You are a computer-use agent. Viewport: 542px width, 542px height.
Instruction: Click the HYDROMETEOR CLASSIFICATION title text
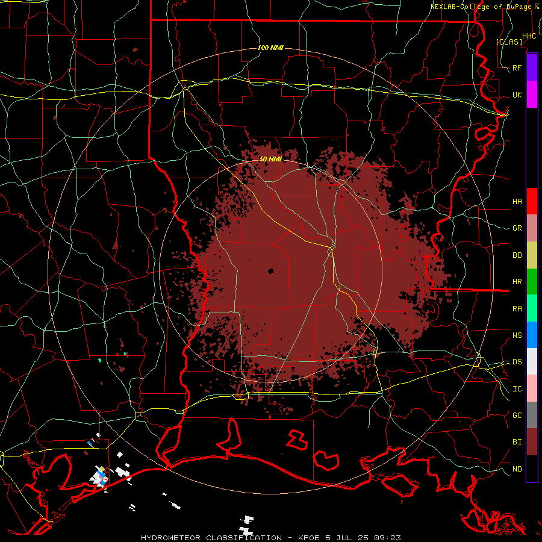[x=211, y=538]
